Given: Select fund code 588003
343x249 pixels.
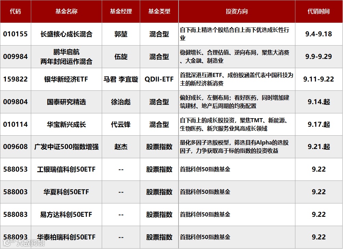Looking at the screenshot, I should pos(15,192).
